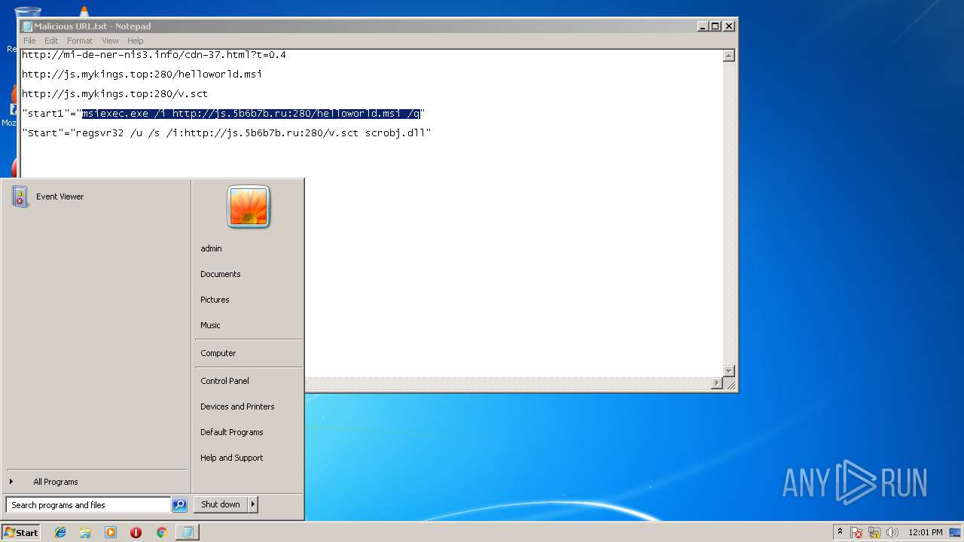Open Notepad View menu
Screen dimensions: 964x542
(x=110, y=41)
